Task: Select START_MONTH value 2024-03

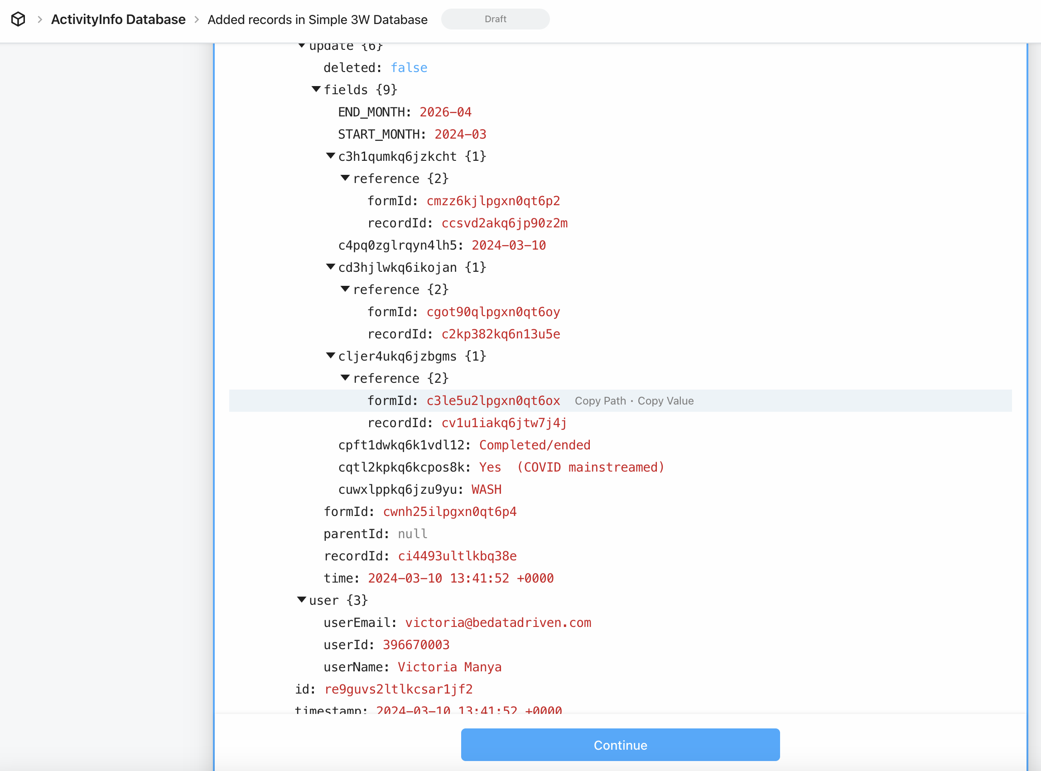Action: [x=460, y=135]
